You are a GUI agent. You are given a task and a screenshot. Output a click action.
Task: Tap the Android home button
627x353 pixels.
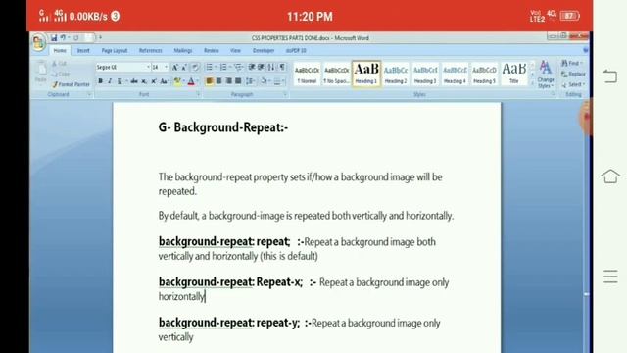tap(610, 176)
